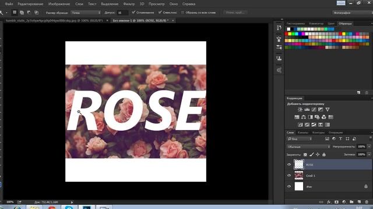The height and width of the screenshot is (209, 373).
Task: Switch to the Навигатор tab
Action: pyautogui.click(x=316, y=23)
